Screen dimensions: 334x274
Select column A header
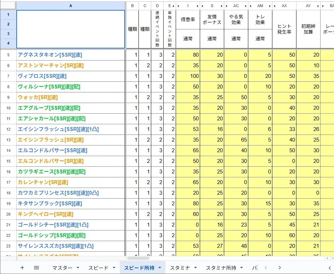(x=71, y=6)
